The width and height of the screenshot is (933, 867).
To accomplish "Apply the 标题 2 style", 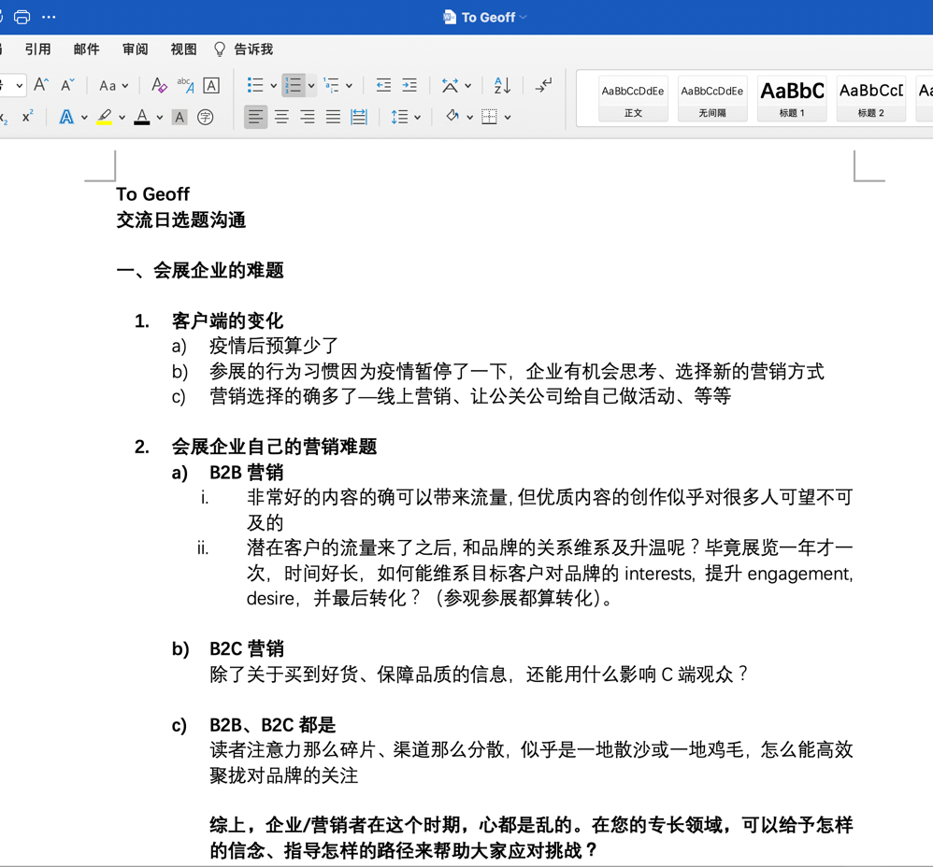I will [x=871, y=99].
